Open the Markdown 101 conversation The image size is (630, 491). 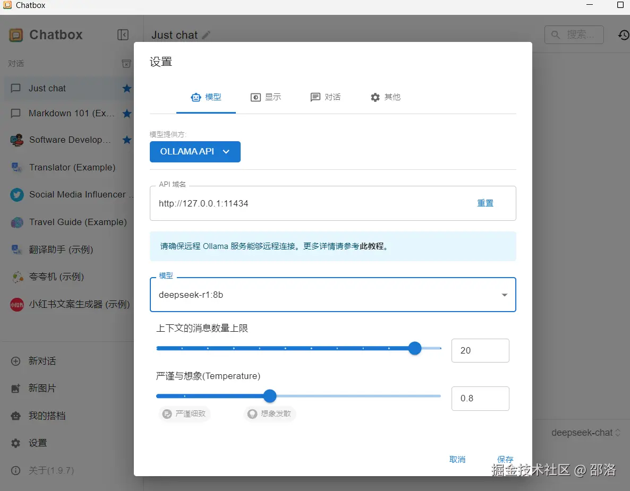[x=69, y=114]
